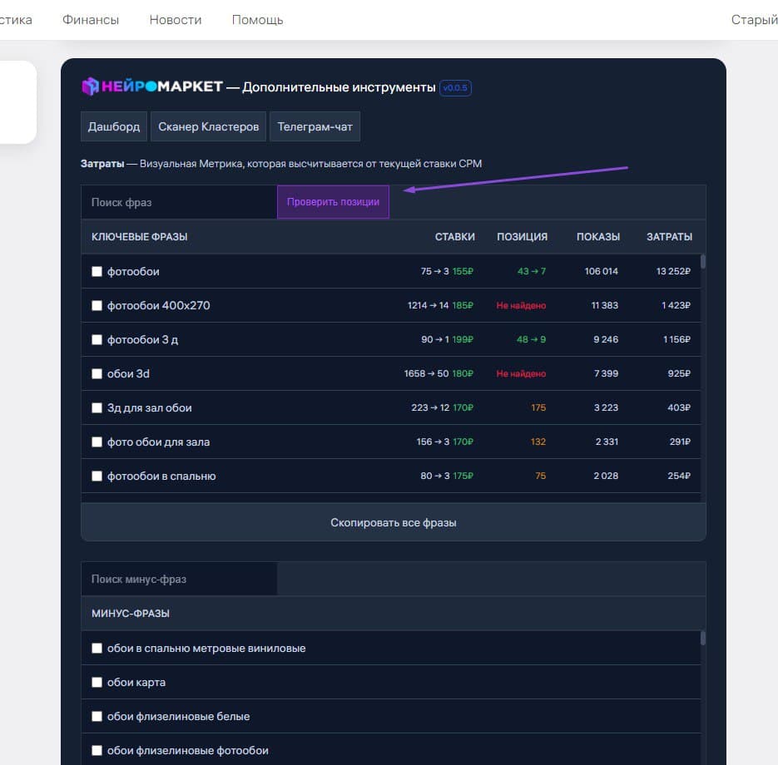Click the position value 48 → 9
Image resolution: width=778 pixels, height=765 pixels.
click(x=531, y=339)
